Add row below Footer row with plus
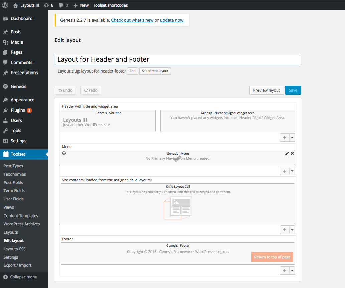 (x=285, y=271)
